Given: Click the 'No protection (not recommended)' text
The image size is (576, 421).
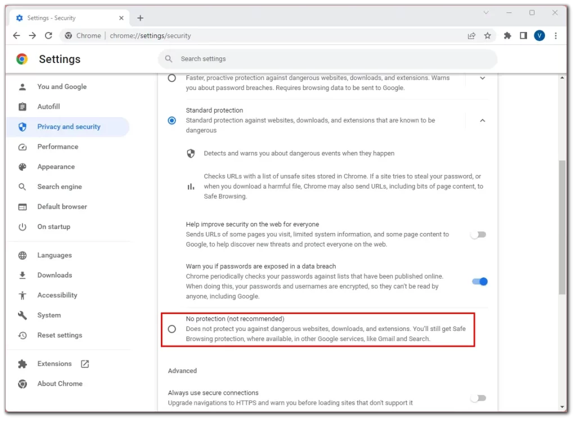Looking at the screenshot, I should 235,319.
